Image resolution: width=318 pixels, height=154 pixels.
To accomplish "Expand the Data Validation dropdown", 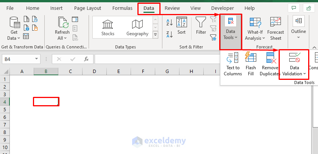I will [x=294, y=73].
